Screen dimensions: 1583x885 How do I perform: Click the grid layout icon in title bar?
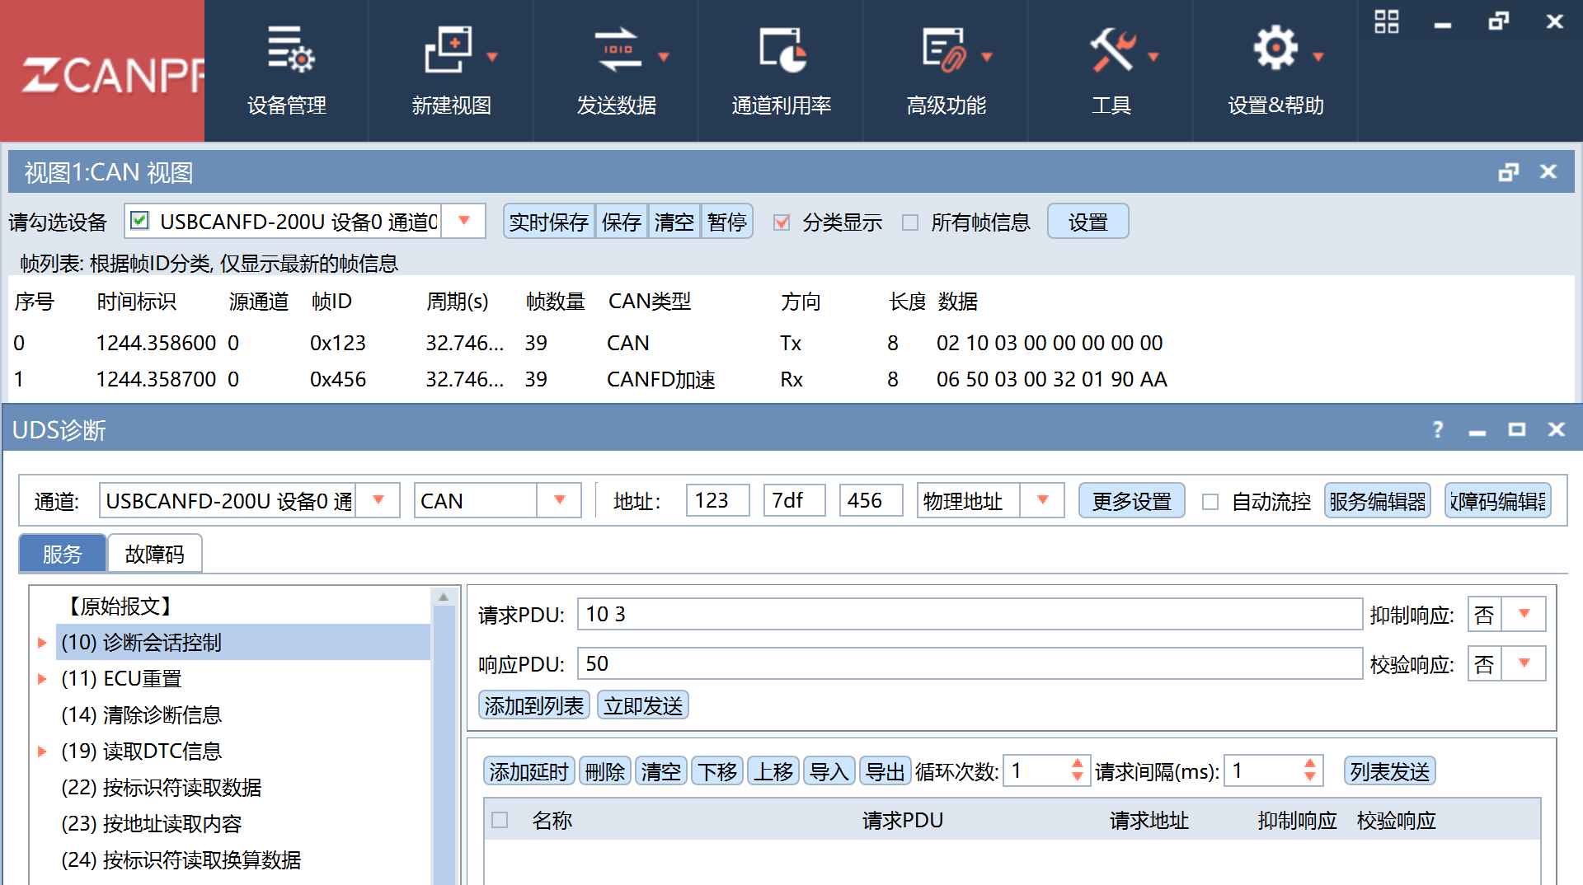1387,21
